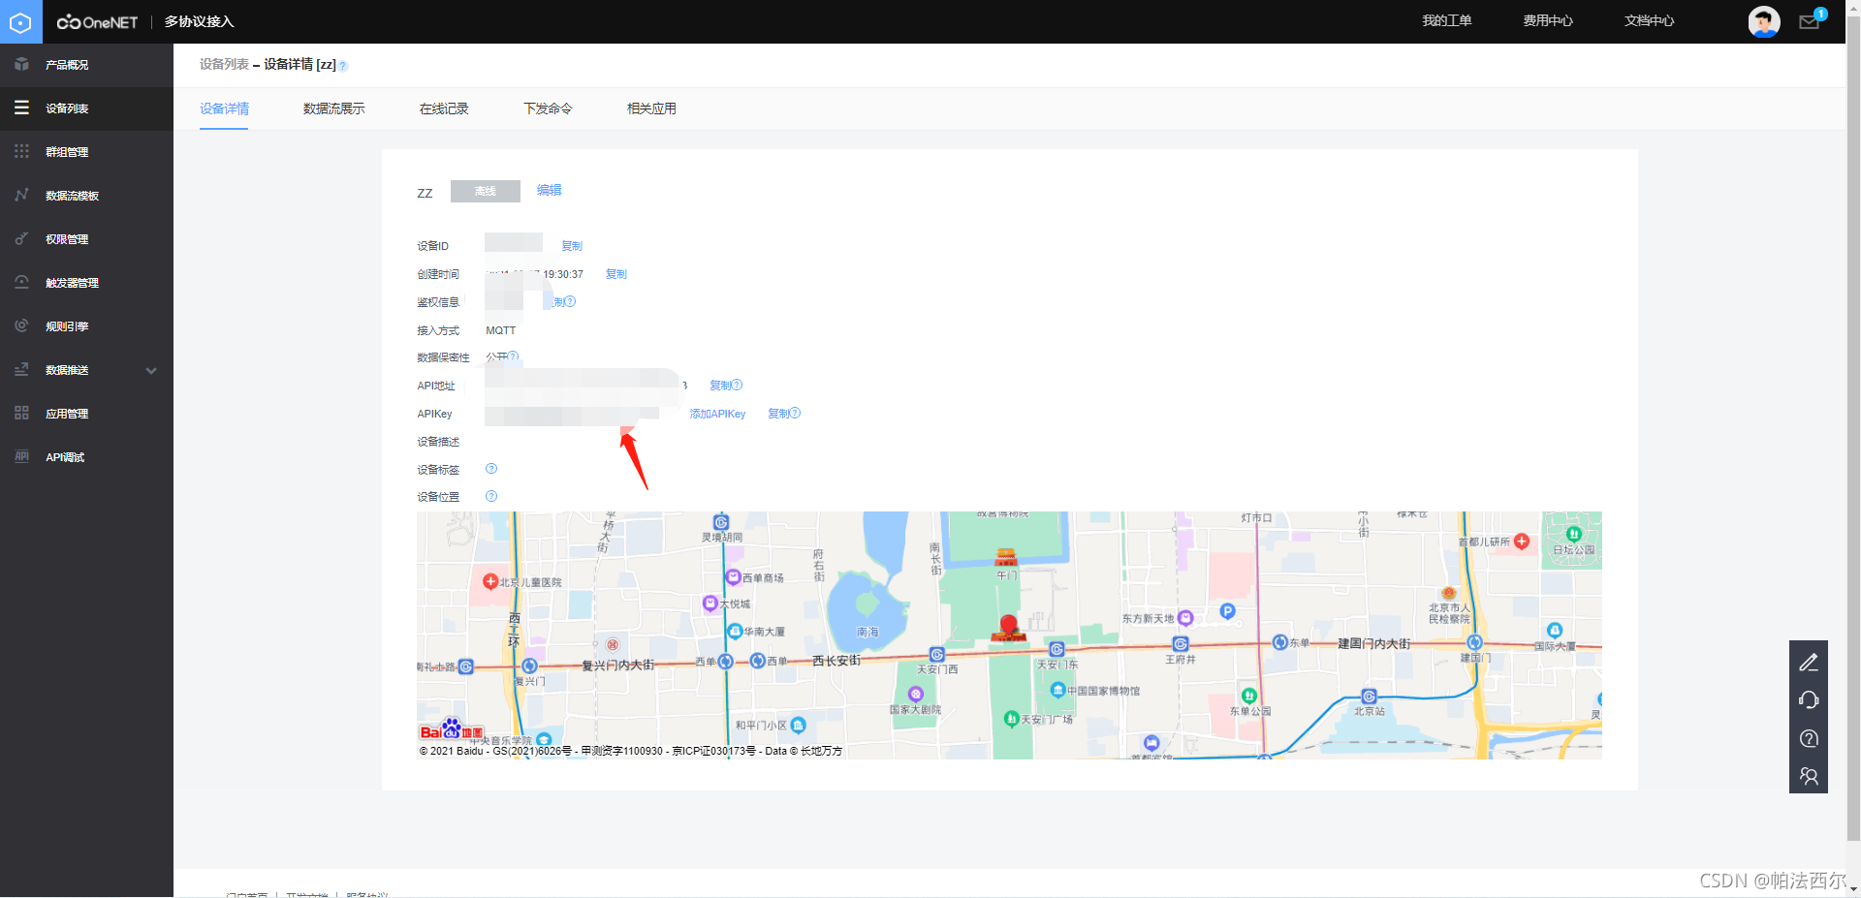Click the floating question mark help icon
The width and height of the screenshot is (1861, 898).
coord(1809,738)
